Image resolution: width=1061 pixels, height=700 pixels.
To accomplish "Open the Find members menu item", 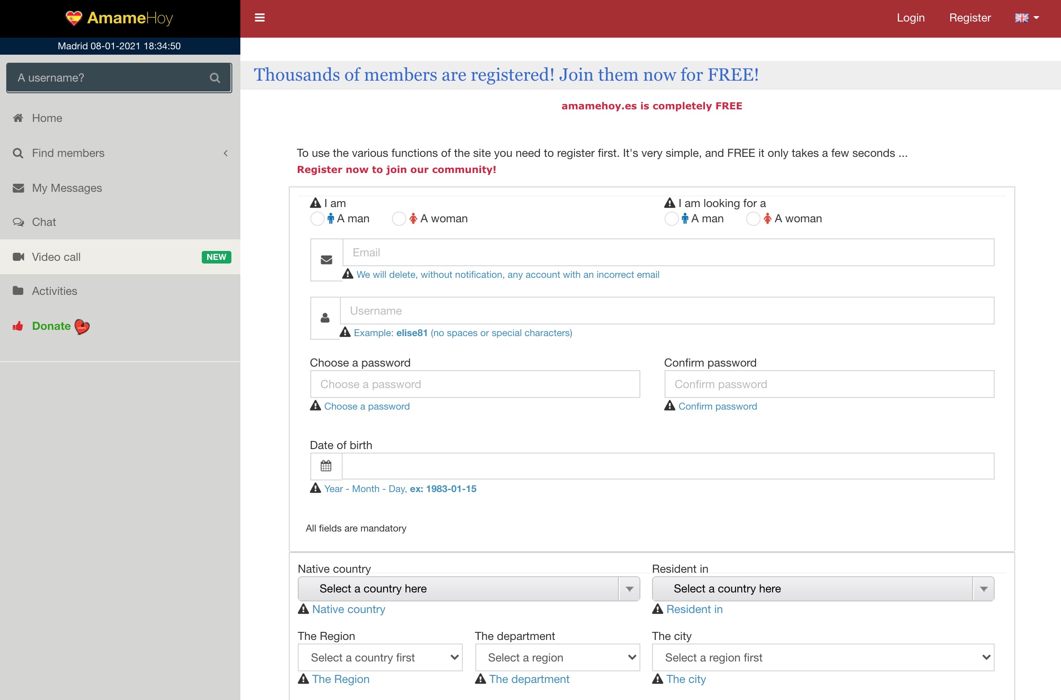I will coord(120,153).
